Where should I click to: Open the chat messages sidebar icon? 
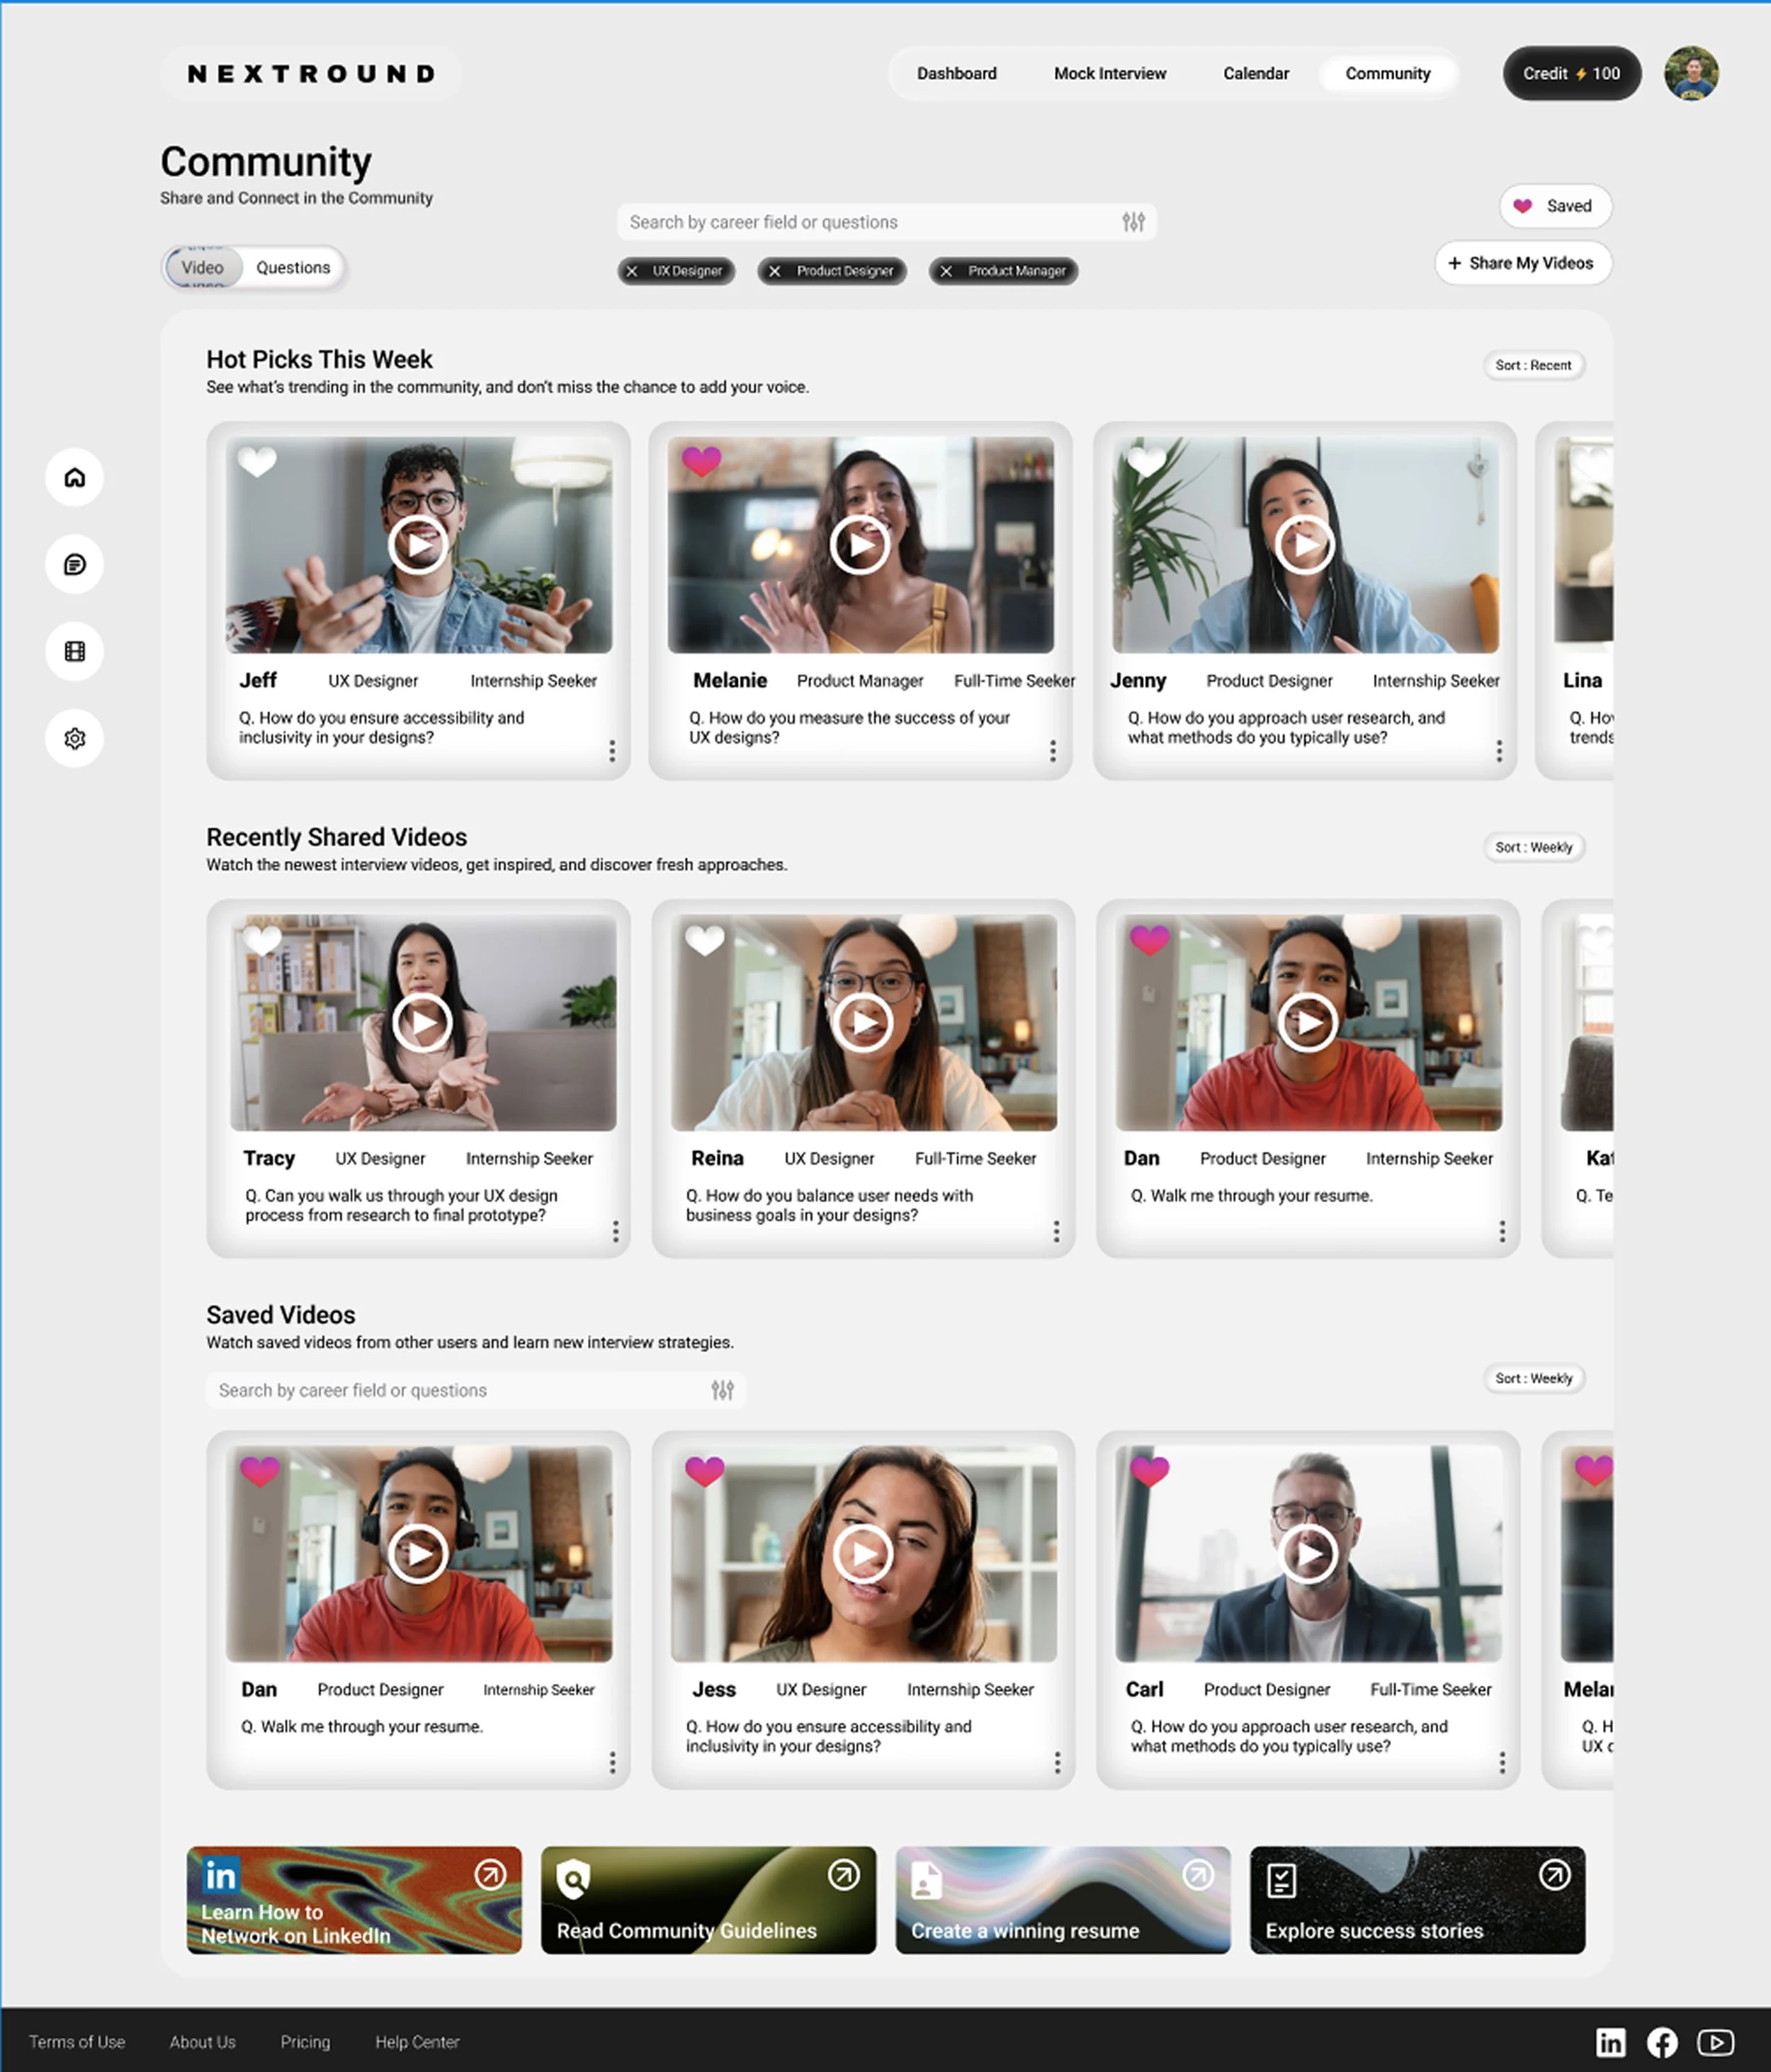pos(74,565)
